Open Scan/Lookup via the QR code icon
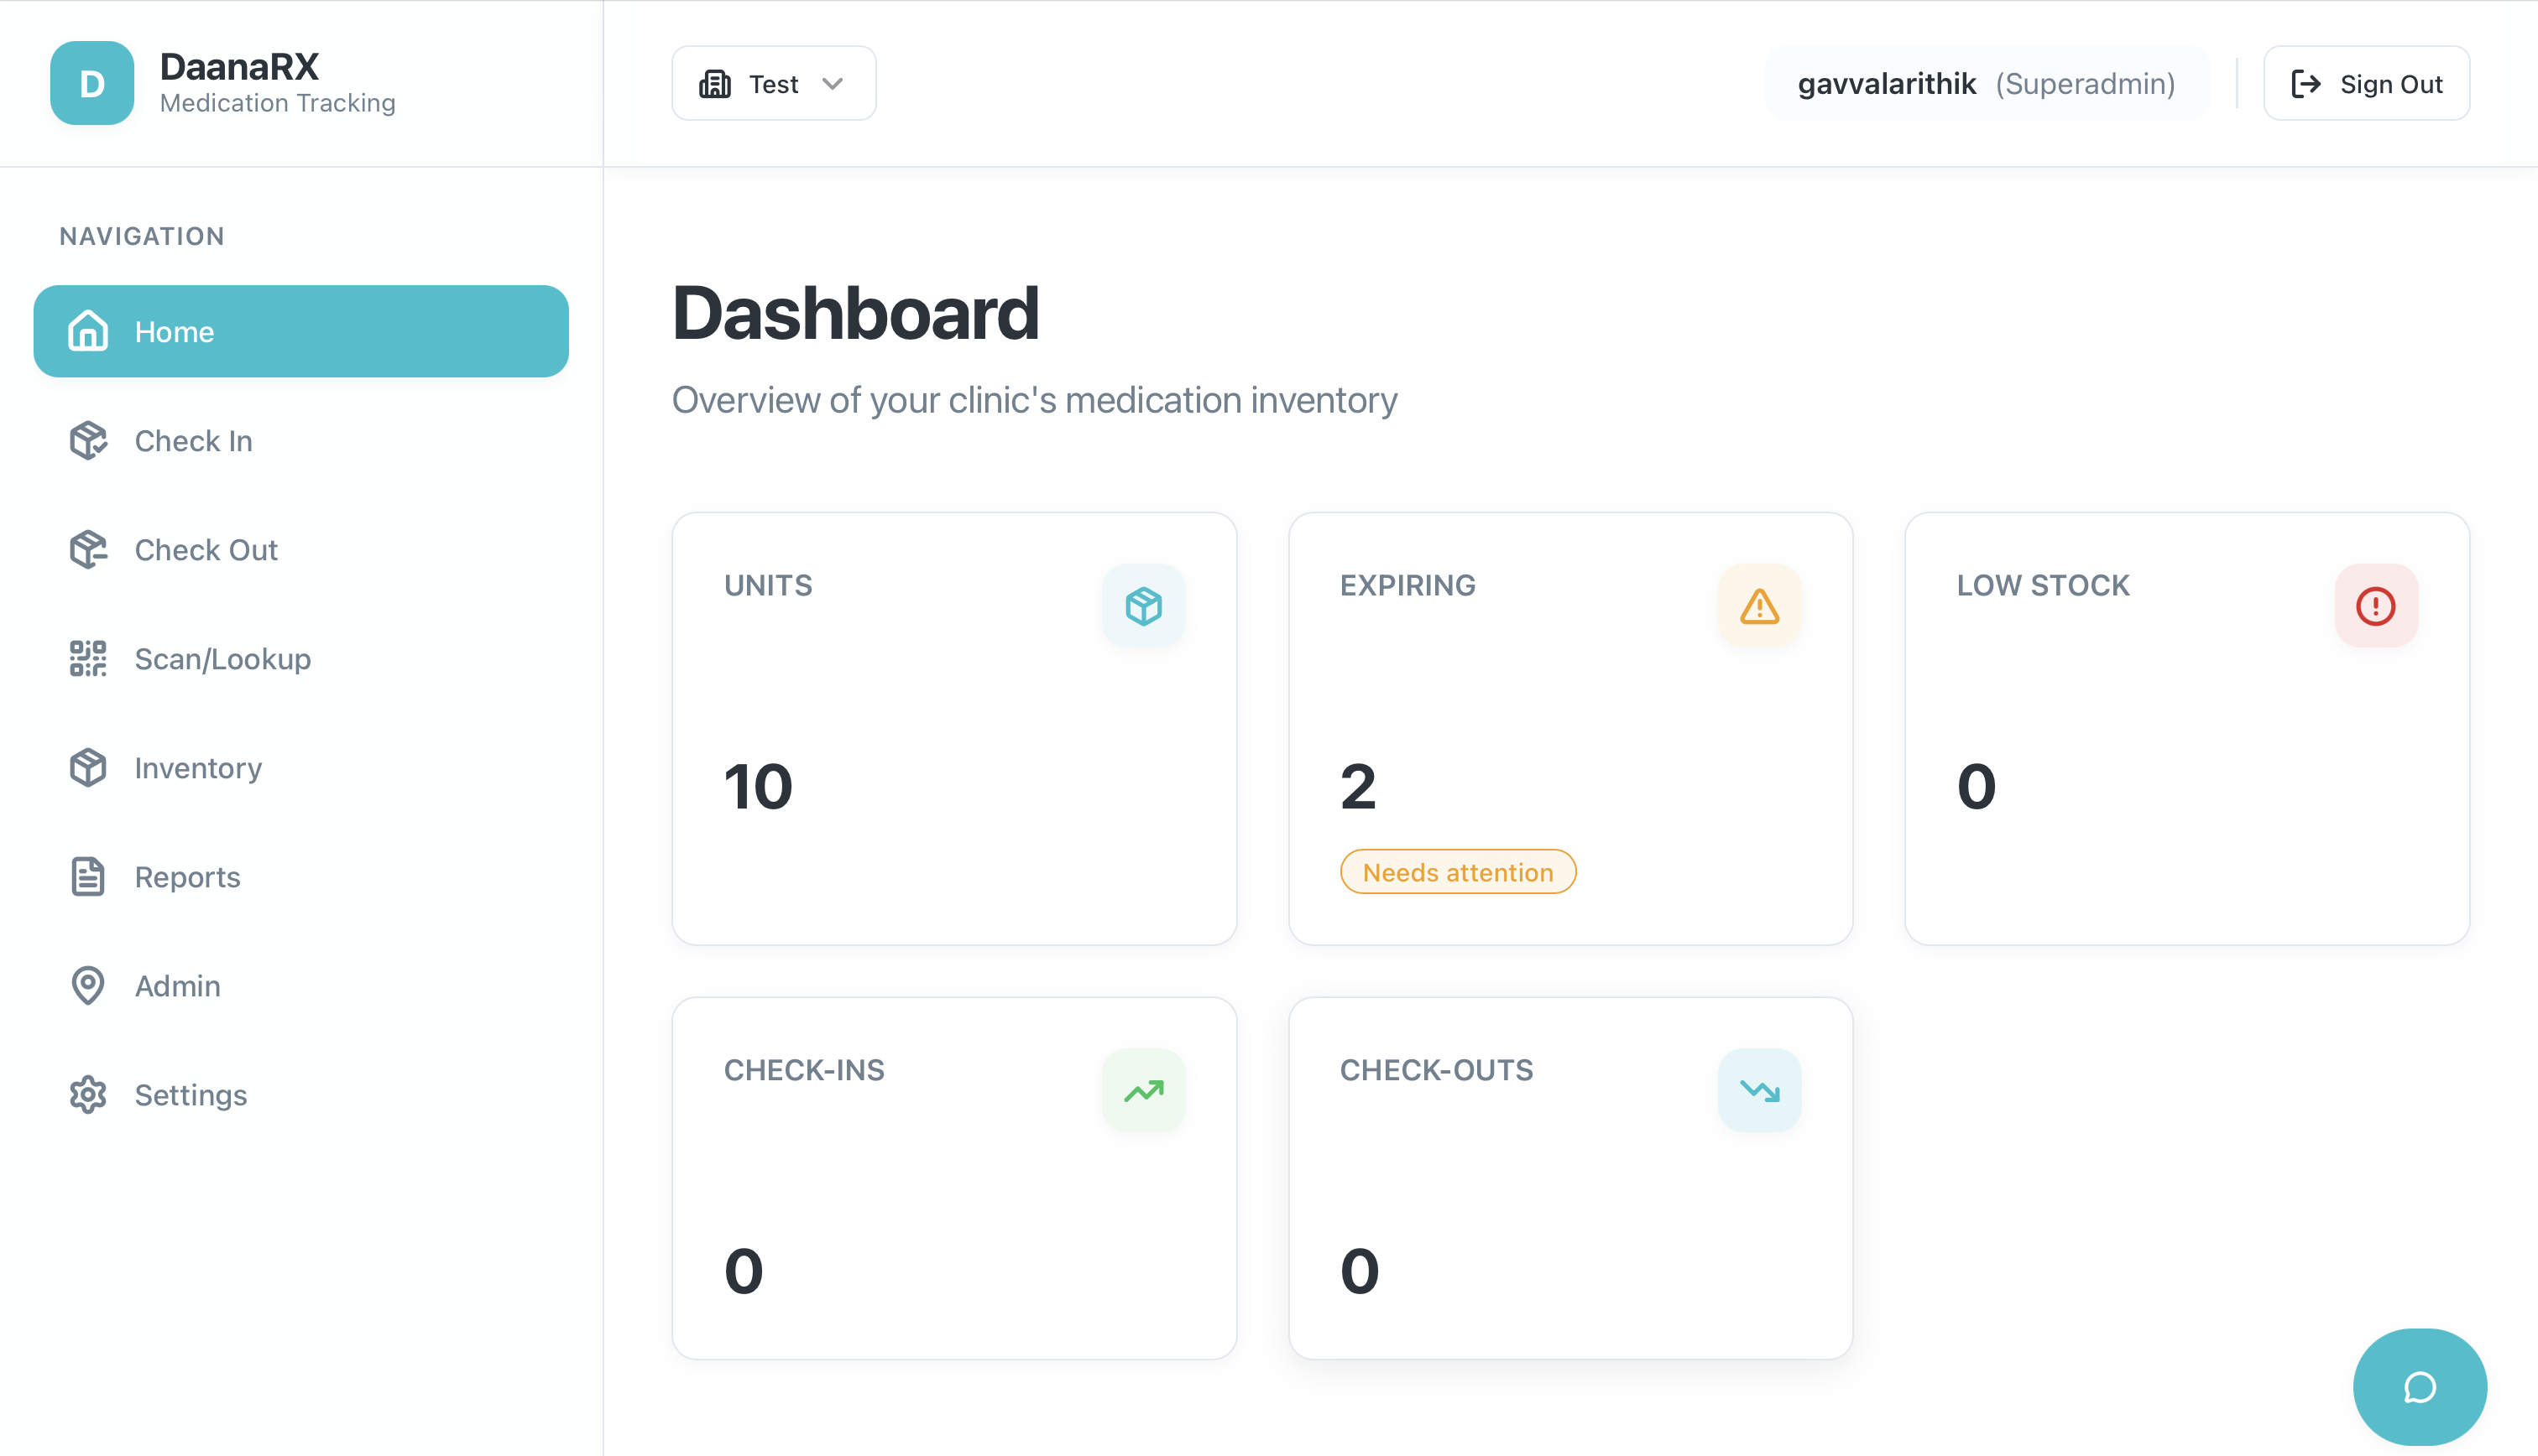This screenshot has width=2538, height=1456. pyautogui.click(x=88, y=658)
